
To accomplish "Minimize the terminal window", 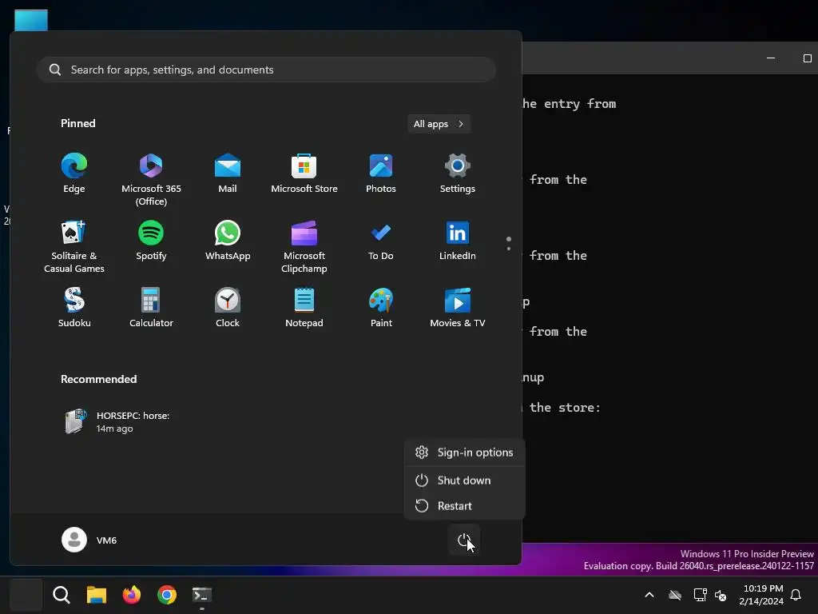I will tap(771, 58).
